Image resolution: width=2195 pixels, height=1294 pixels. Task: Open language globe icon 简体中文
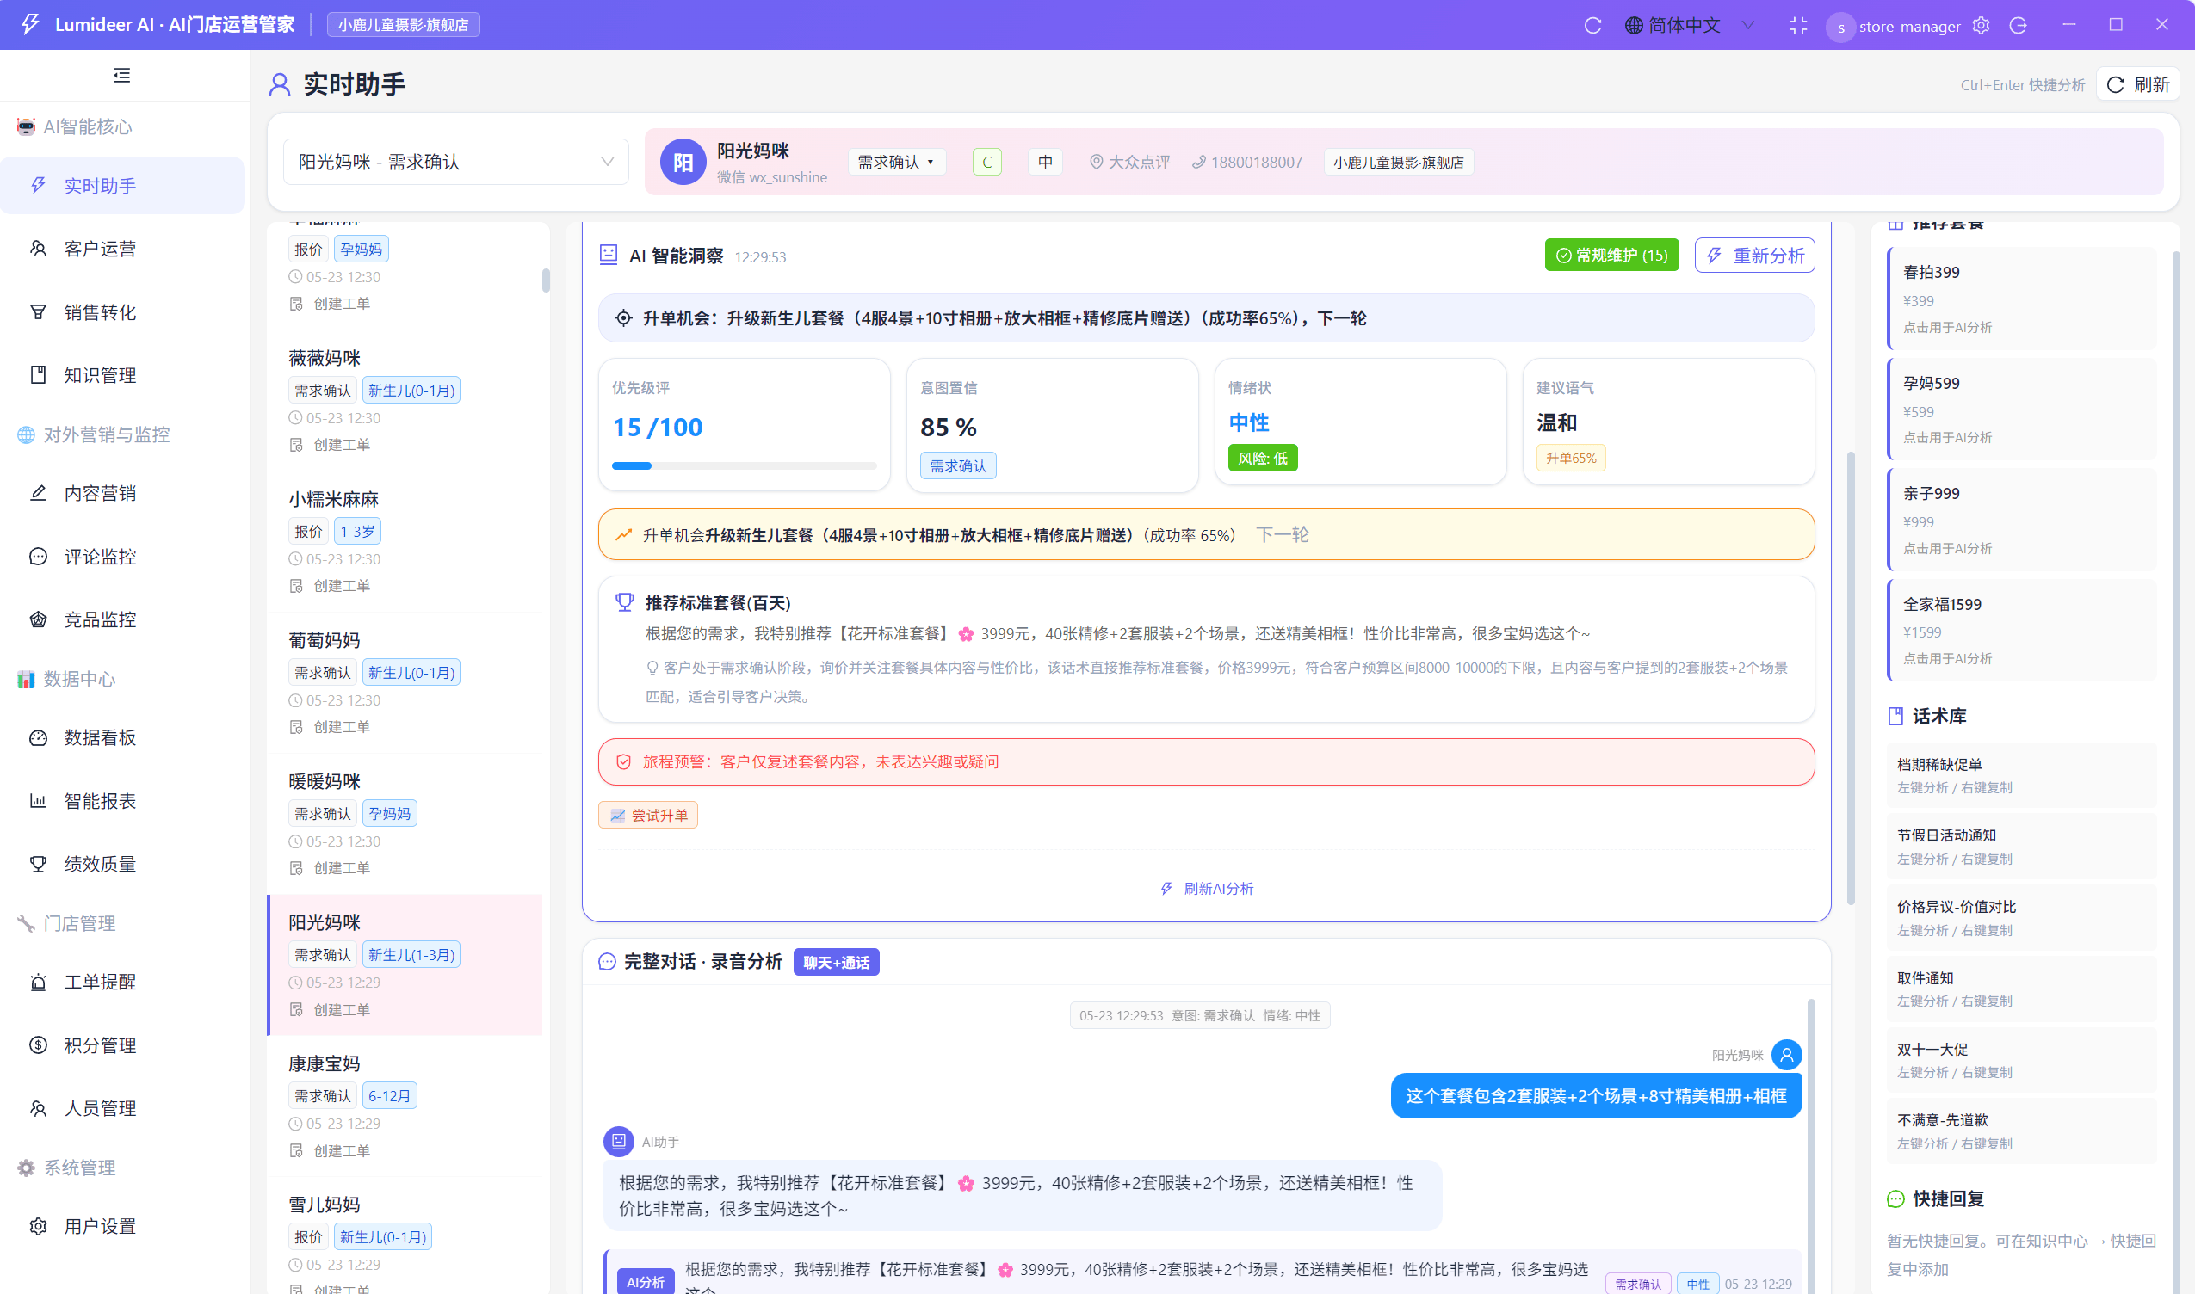point(1633,25)
